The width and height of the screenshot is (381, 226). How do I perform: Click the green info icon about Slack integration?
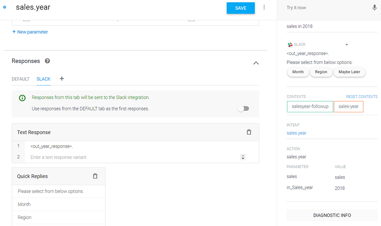click(22, 98)
